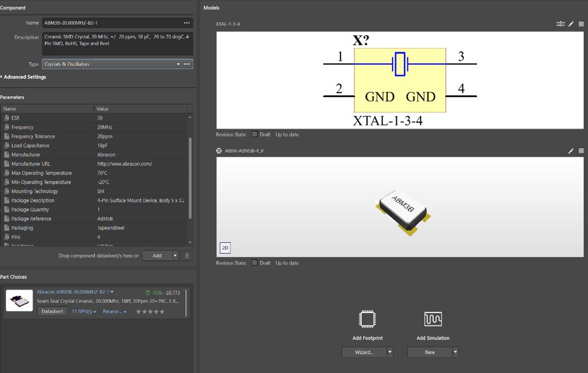Open the Type field ellipsis menu
Screen dimensions: 588x373
coord(186,64)
